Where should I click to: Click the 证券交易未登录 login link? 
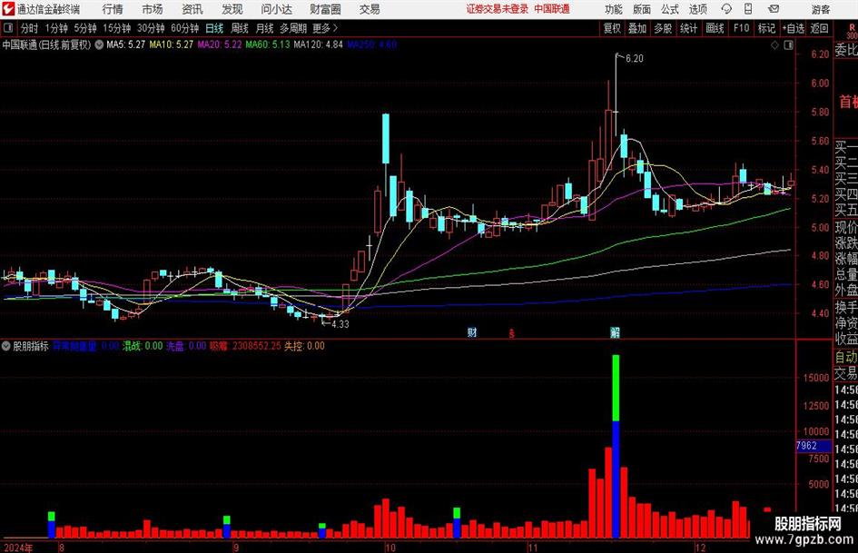pyautogui.click(x=498, y=9)
